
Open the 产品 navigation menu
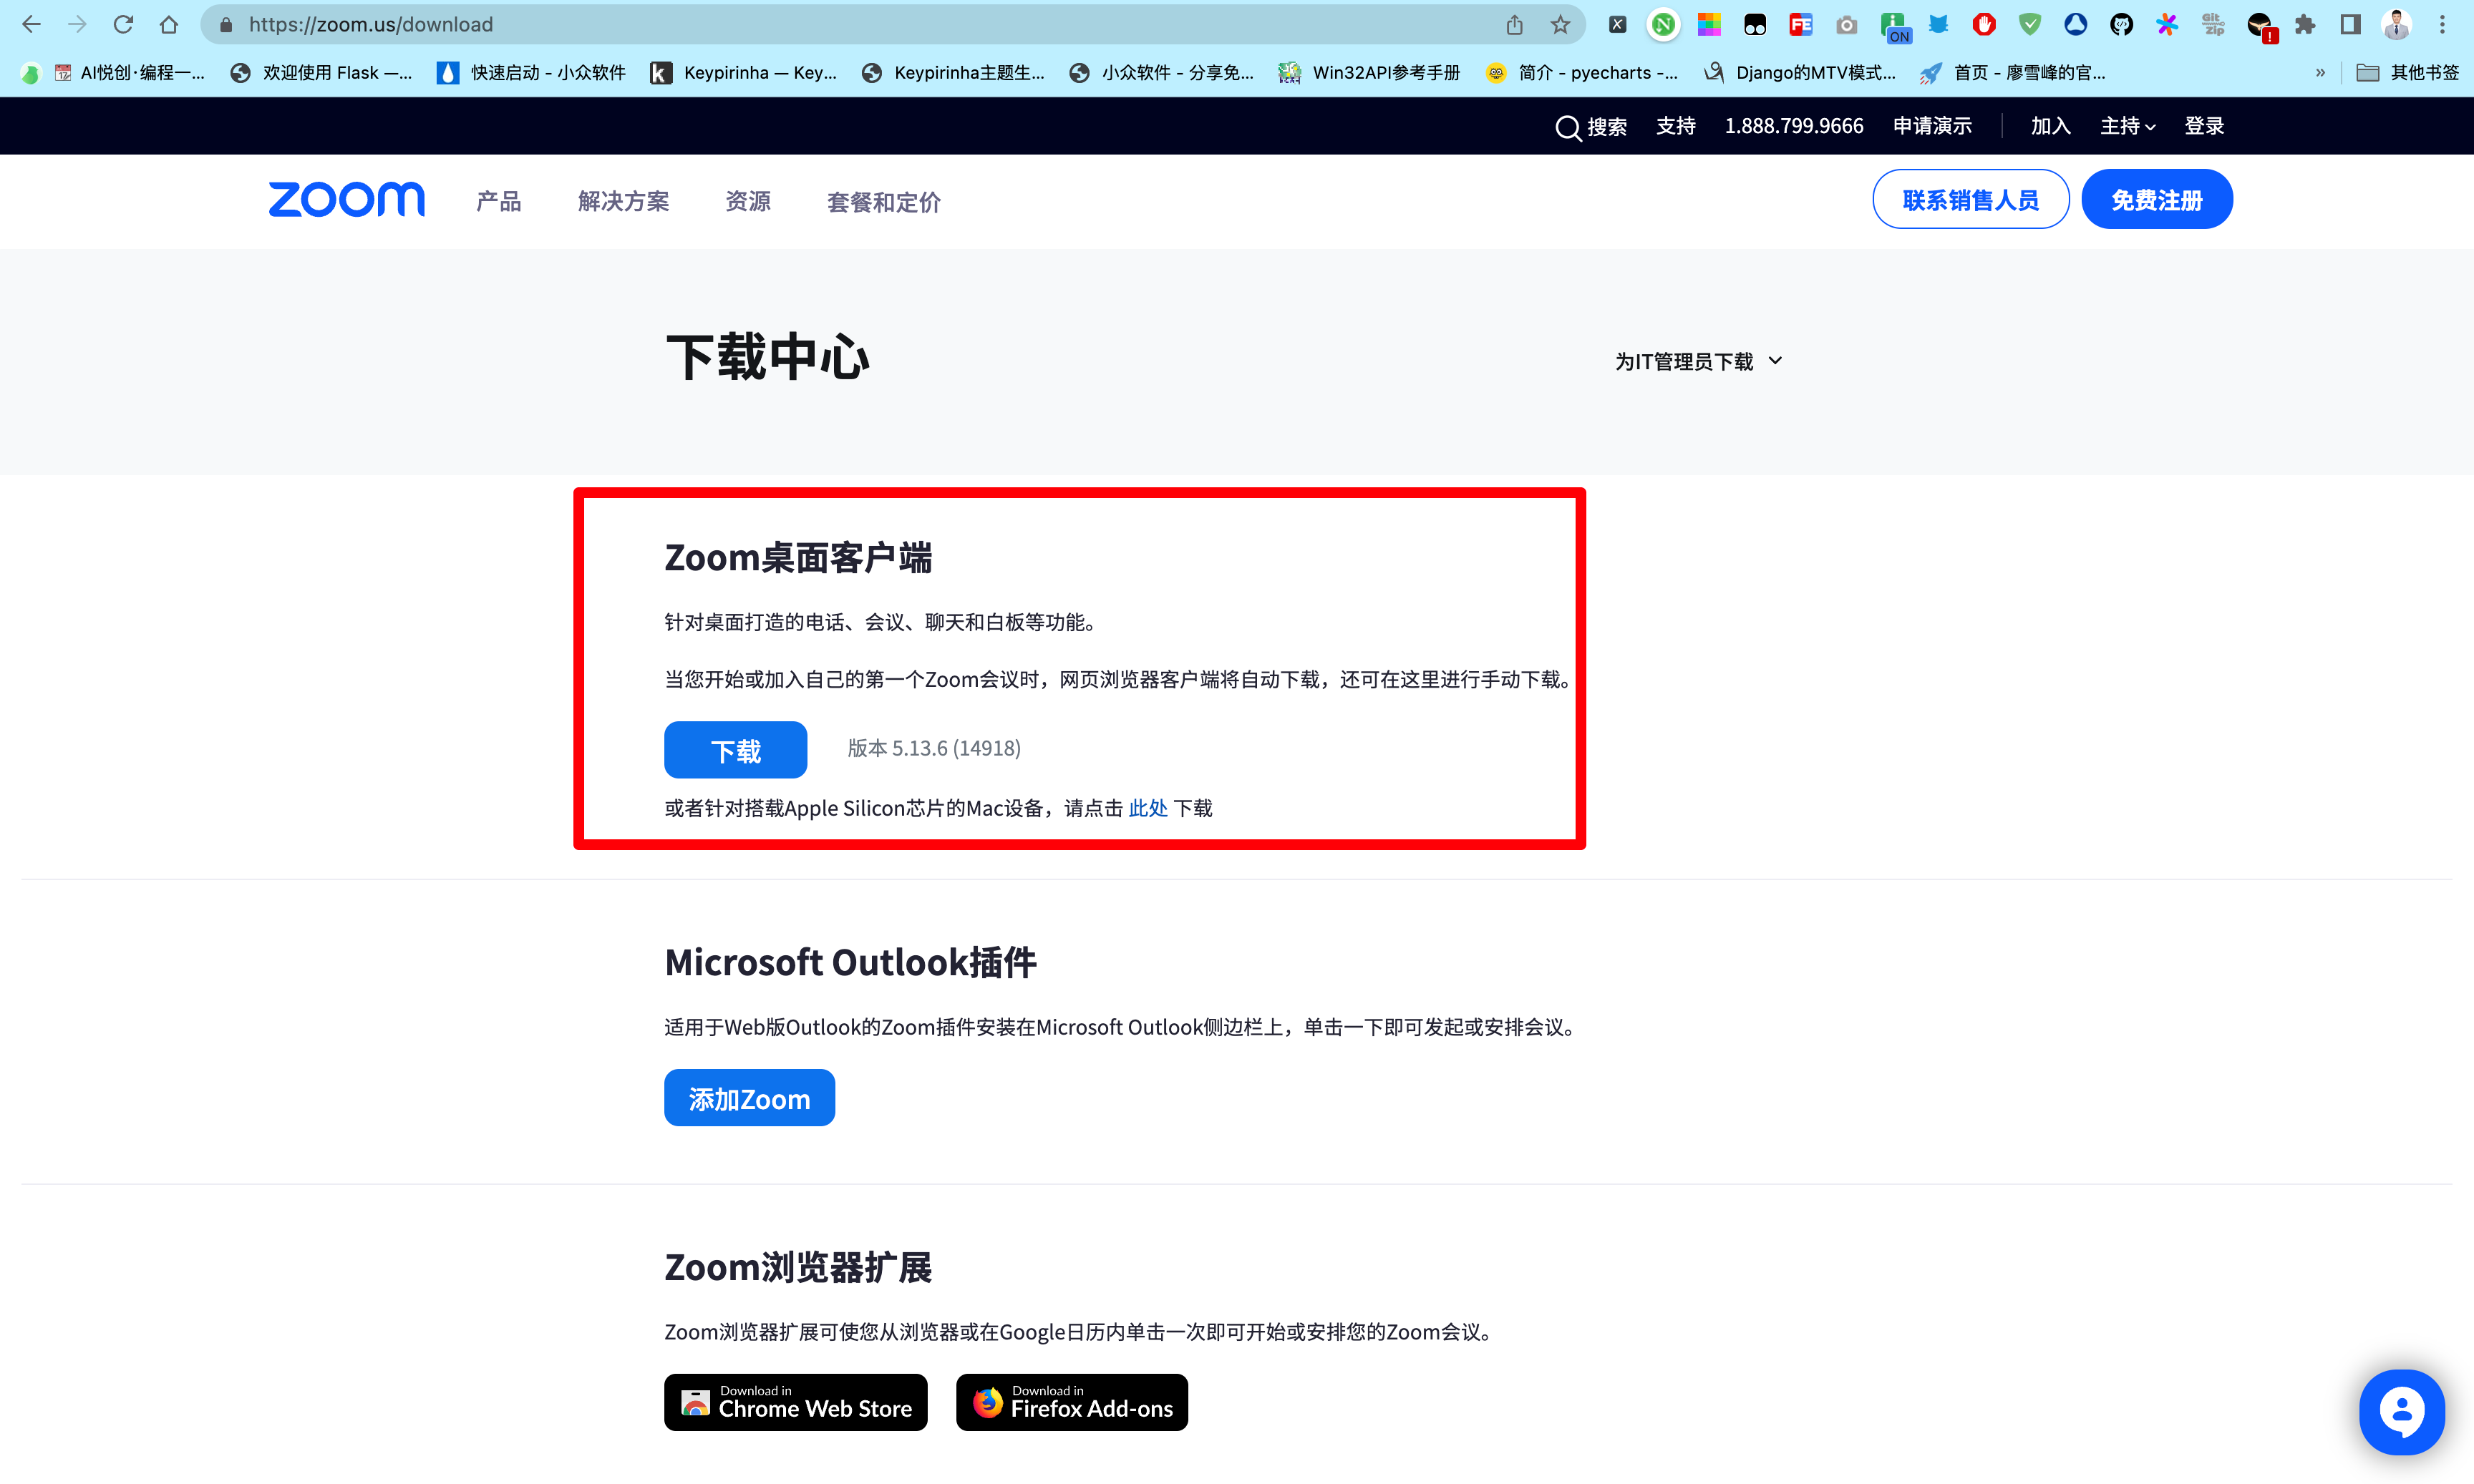tap(499, 201)
